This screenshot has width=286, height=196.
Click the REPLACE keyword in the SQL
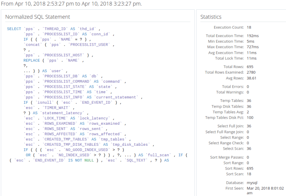click(31, 60)
